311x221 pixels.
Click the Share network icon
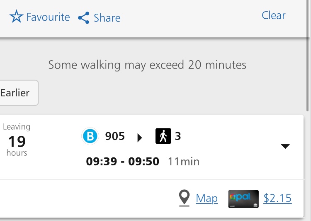(84, 18)
